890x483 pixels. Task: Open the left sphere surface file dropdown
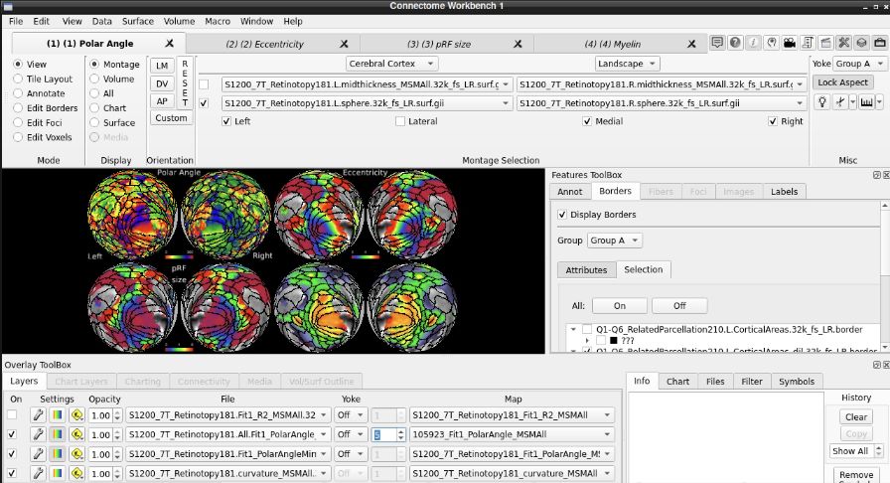[x=367, y=103]
